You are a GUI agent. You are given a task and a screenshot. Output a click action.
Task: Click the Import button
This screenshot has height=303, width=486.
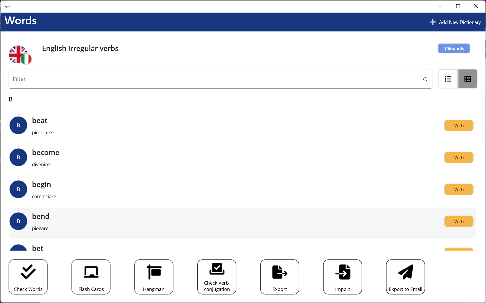[x=343, y=277]
